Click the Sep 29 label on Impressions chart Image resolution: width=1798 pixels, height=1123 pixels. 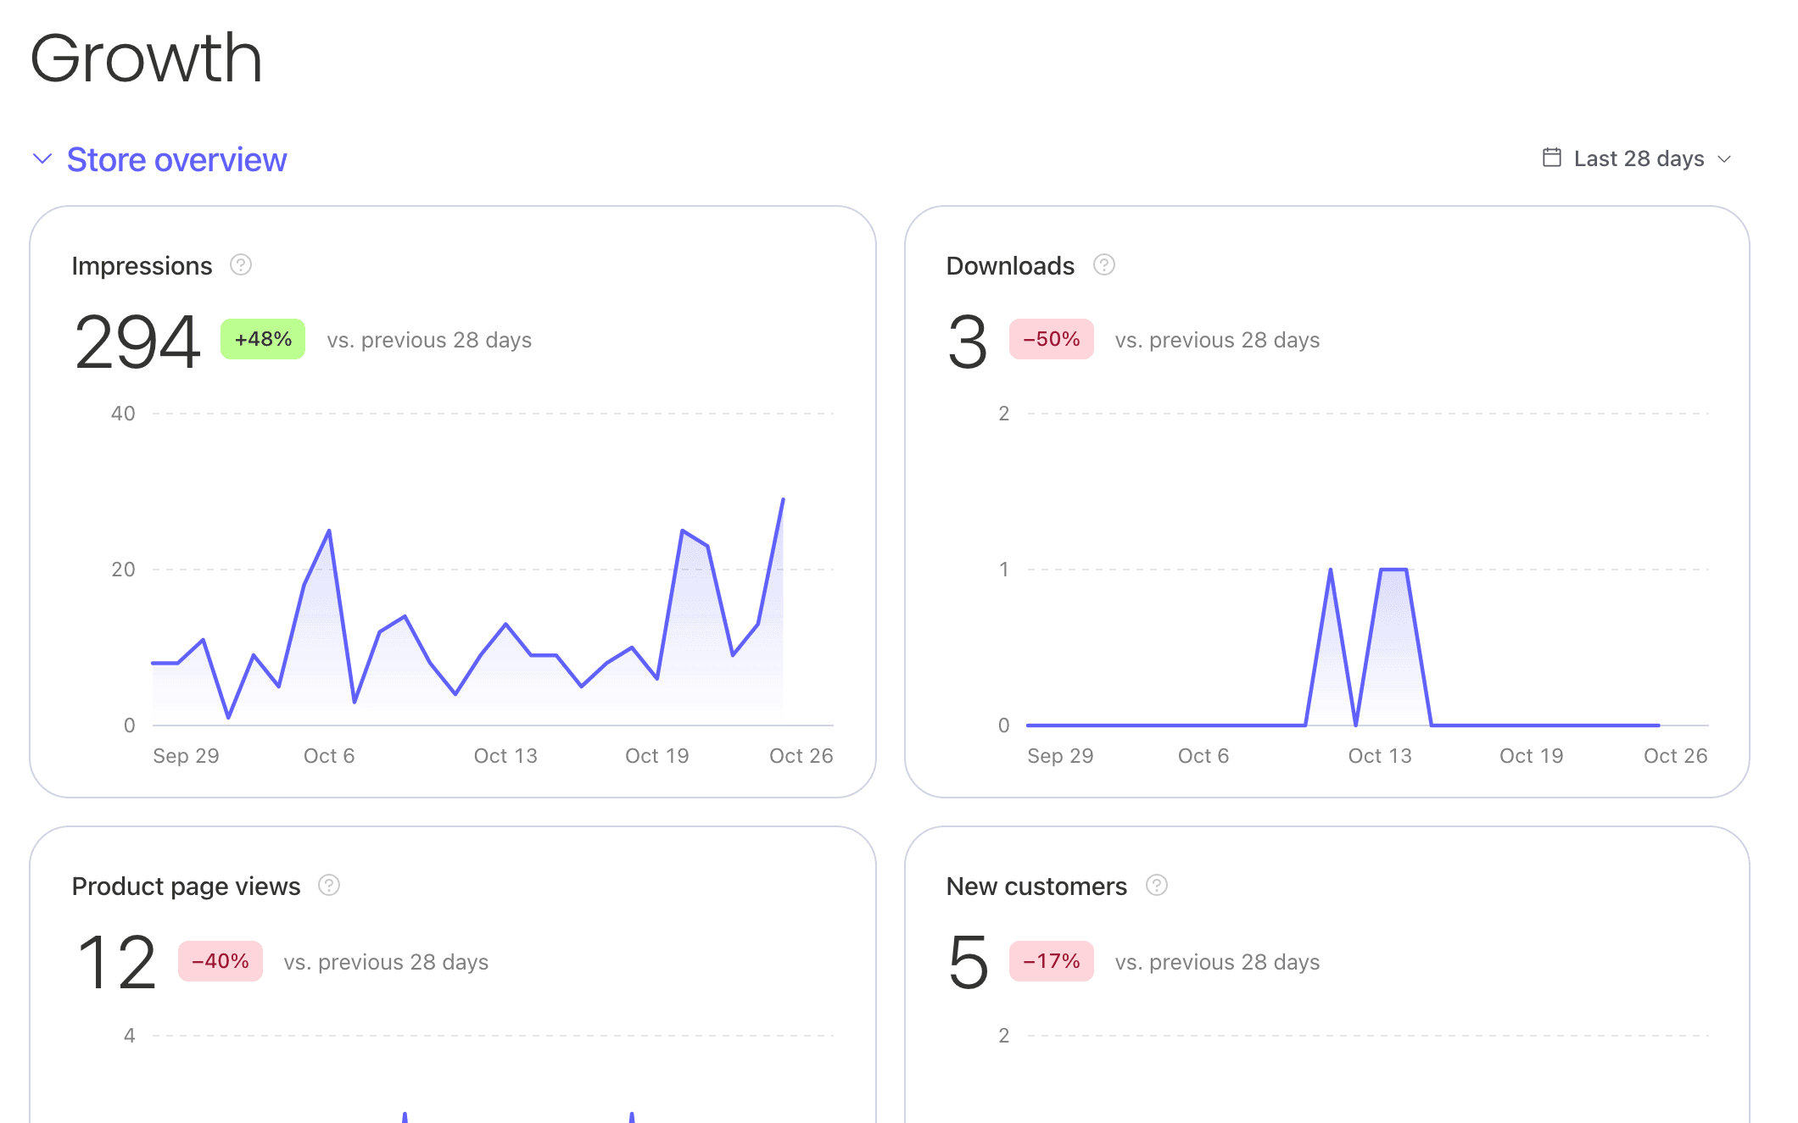point(186,756)
